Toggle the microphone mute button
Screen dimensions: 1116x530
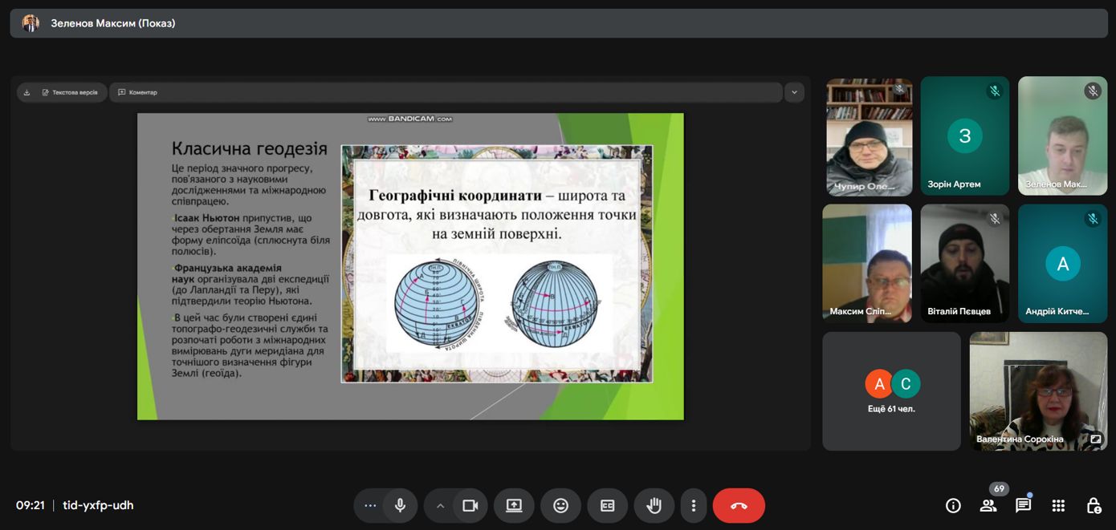tap(400, 505)
